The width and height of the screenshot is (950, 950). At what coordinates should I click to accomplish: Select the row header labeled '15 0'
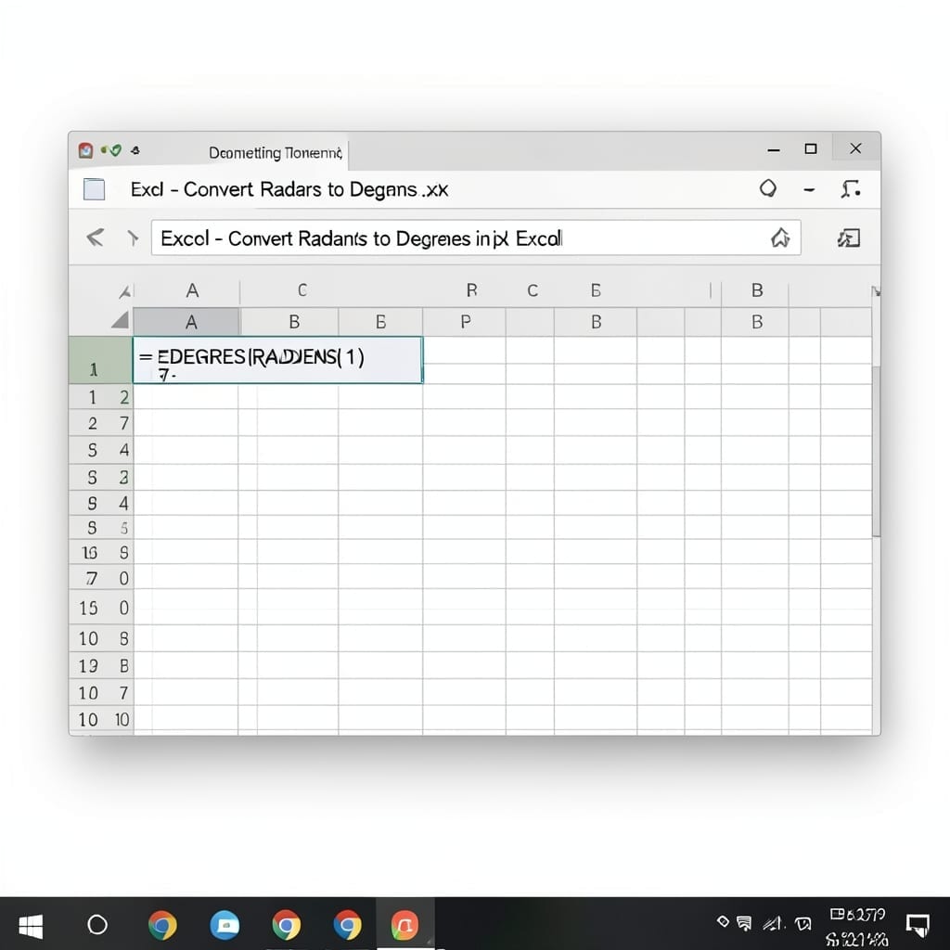tap(101, 608)
